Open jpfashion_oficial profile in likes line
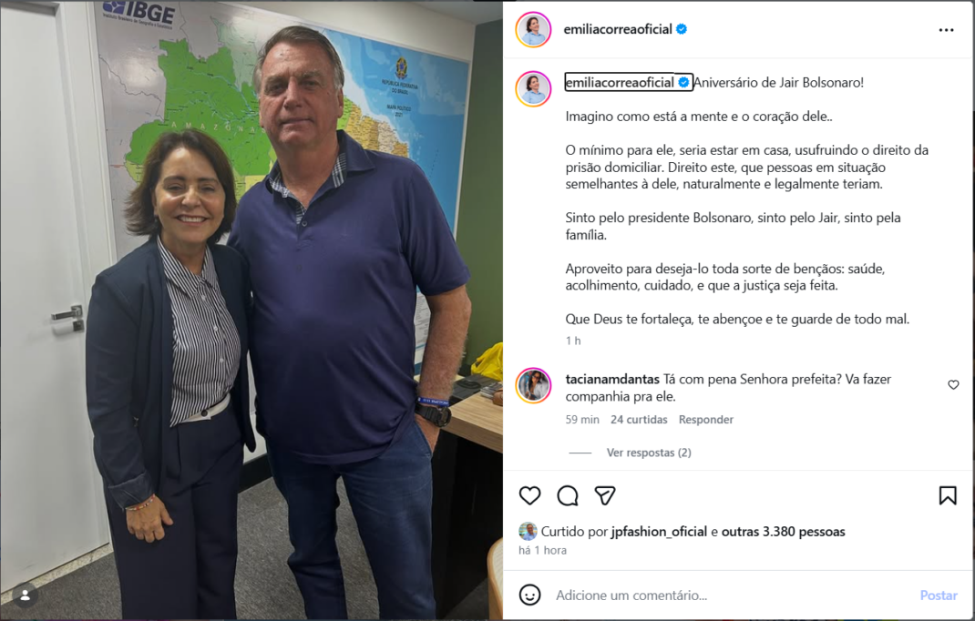 click(x=659, y=532)
